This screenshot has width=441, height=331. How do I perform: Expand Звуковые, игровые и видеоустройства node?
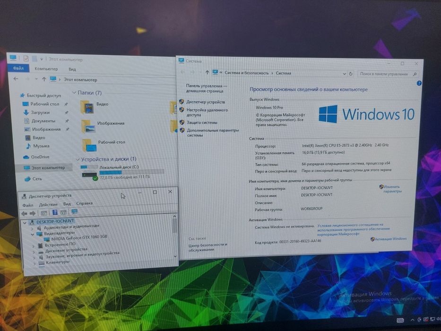34,258
